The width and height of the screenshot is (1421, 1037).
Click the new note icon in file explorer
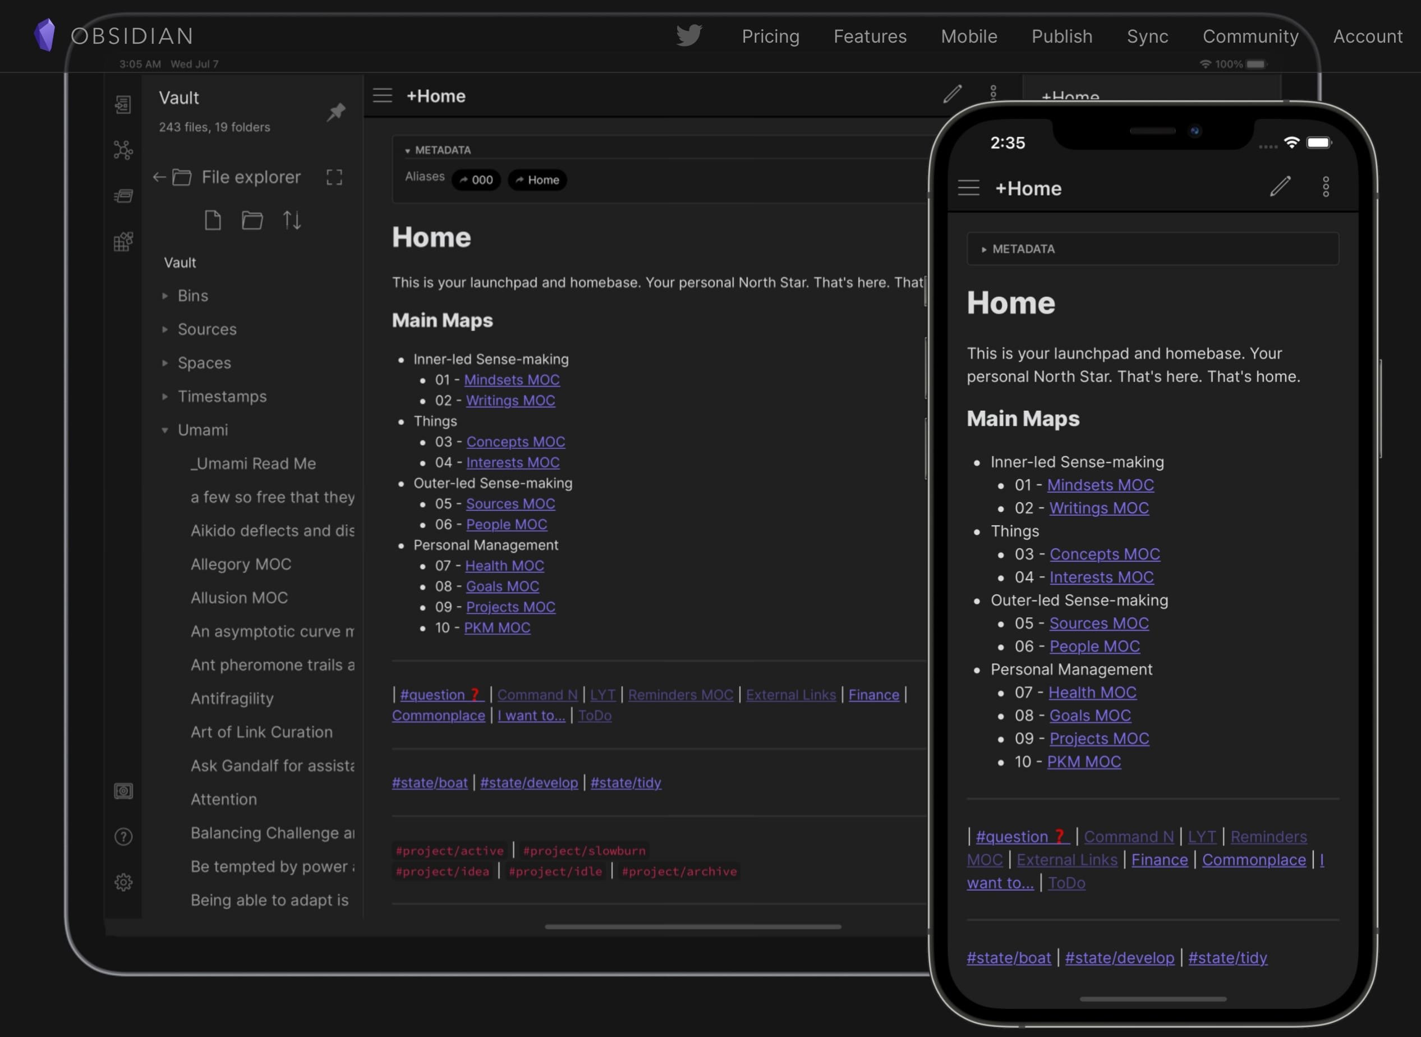213,221
